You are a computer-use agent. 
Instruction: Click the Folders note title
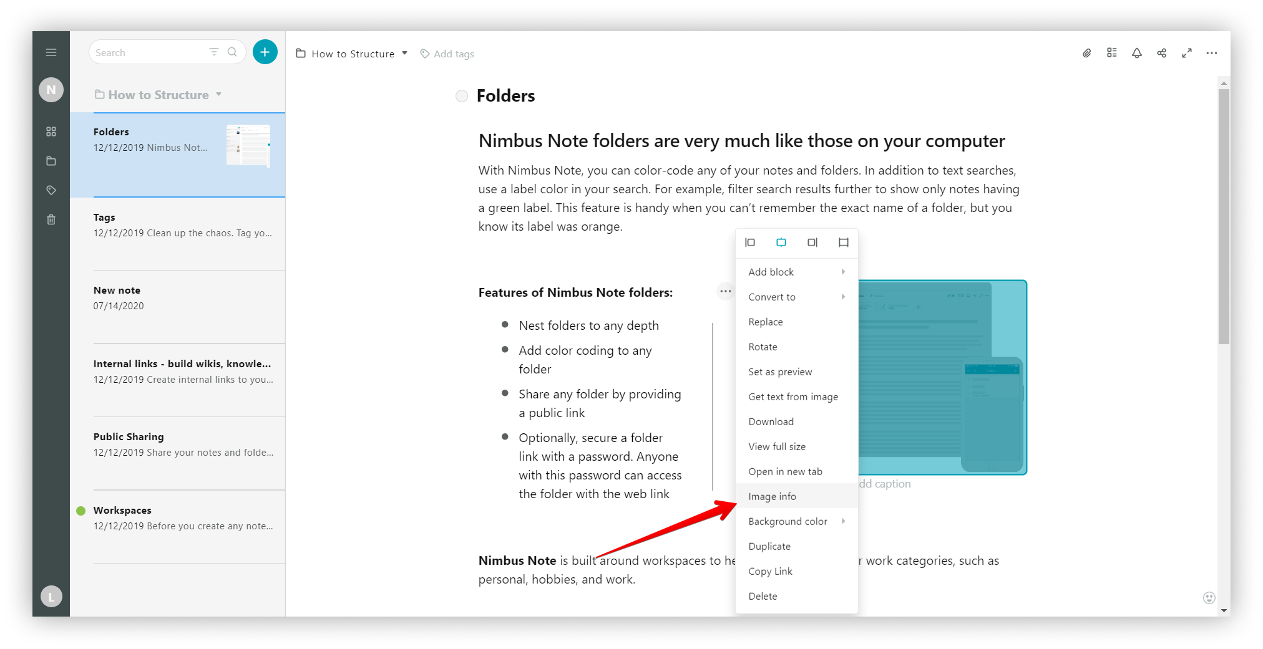click(x=505, y=96)
